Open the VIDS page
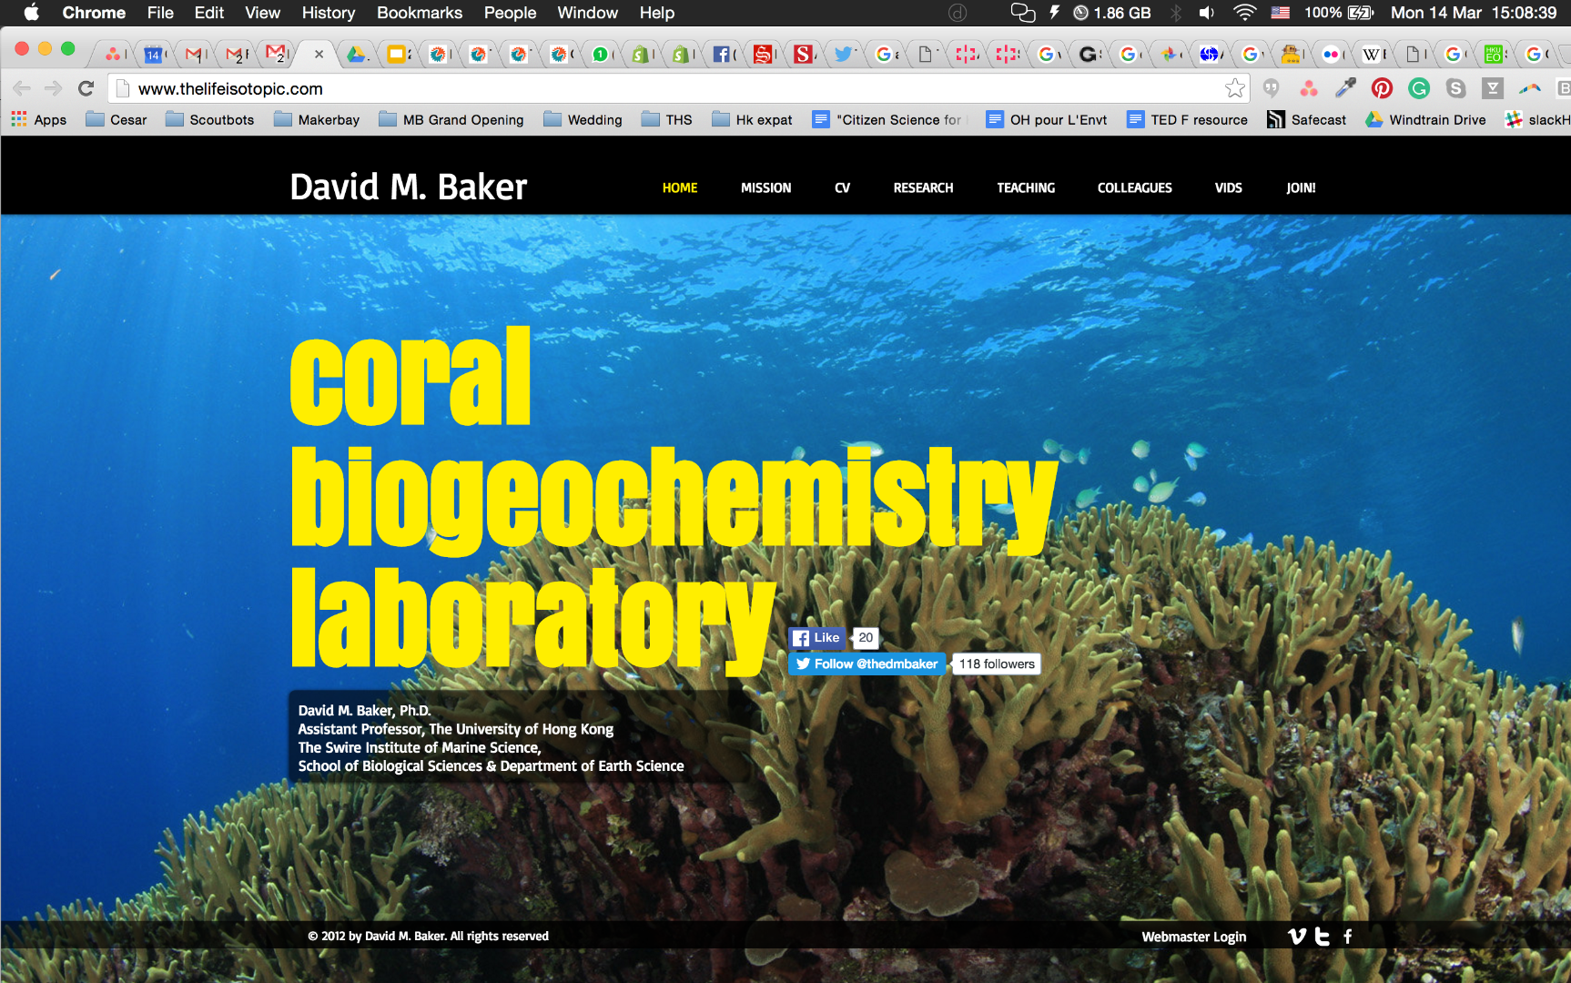1571x983 pixels. coord(1228,187)
